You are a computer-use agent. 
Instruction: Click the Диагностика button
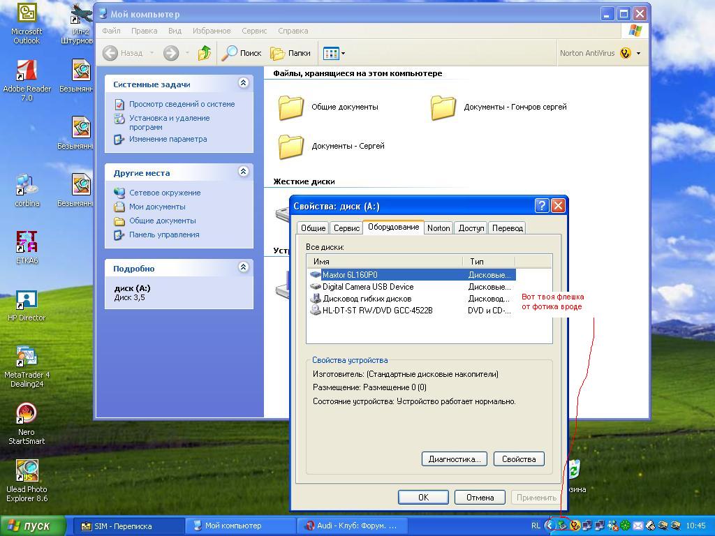tap(454, 459)
